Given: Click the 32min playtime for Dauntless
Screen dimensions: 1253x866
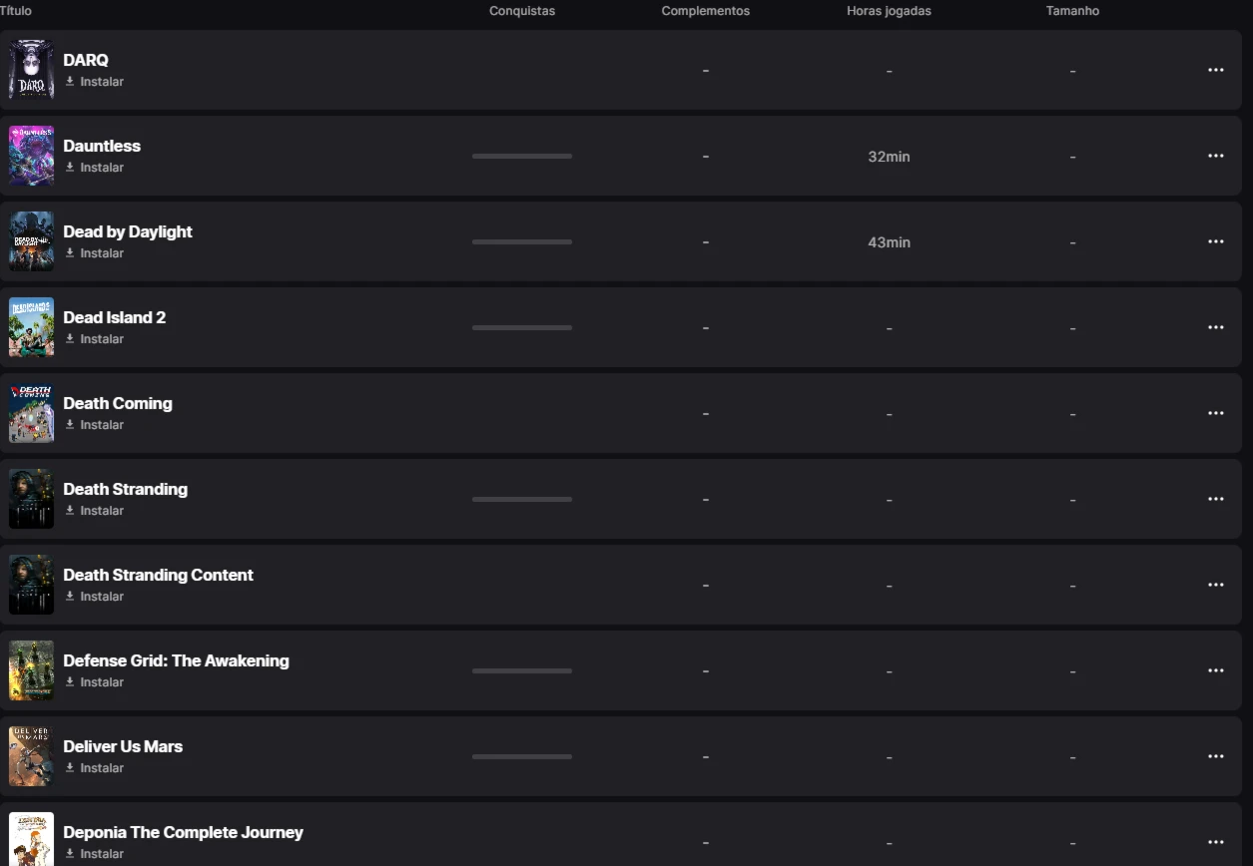Looking at the screenshot, I should (889, 157).
